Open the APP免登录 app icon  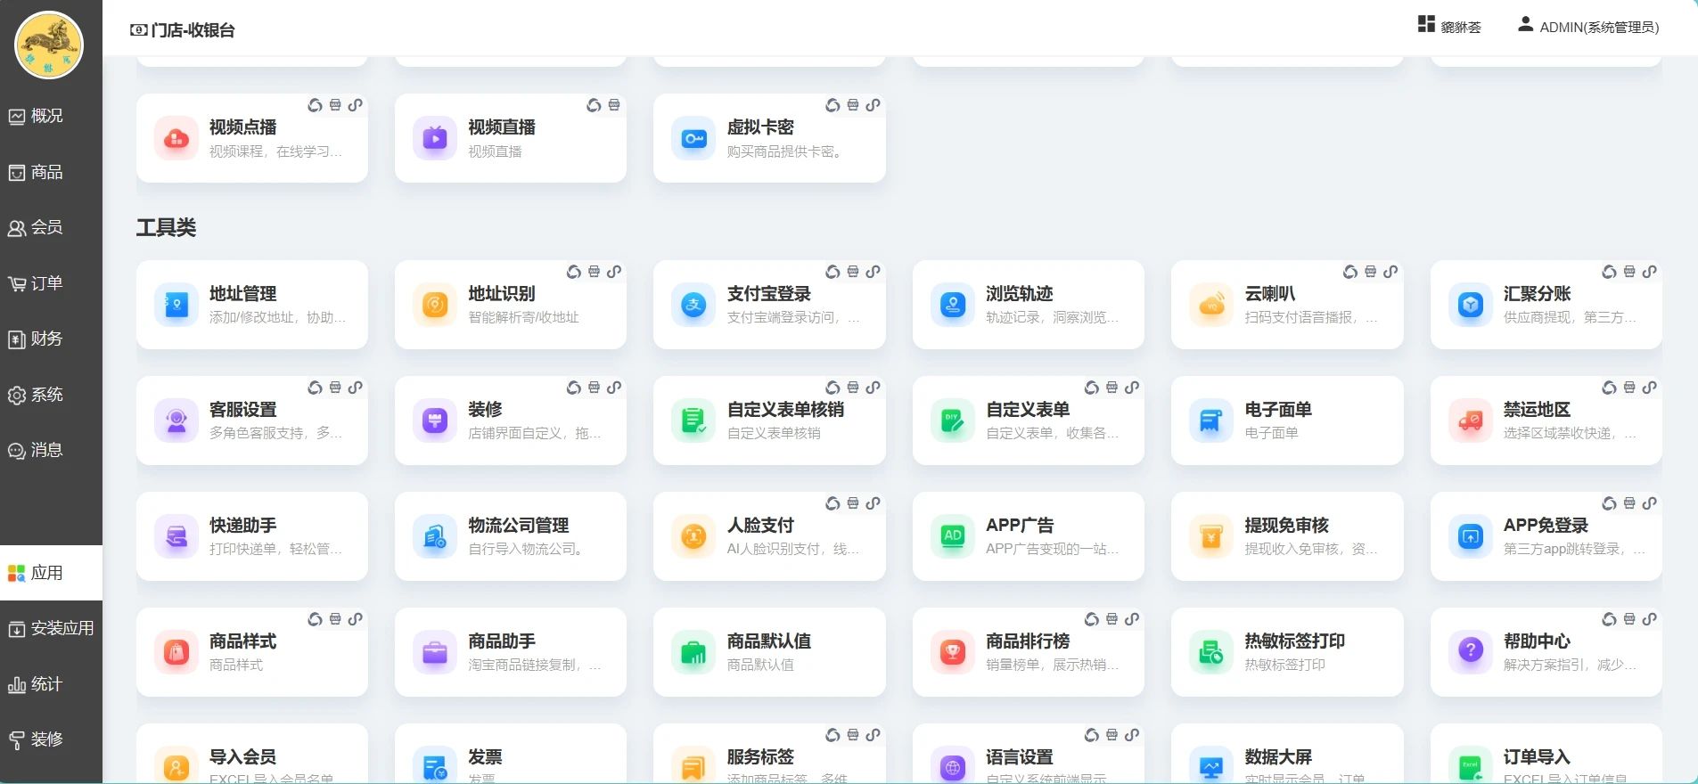(x=1471, y=536)
